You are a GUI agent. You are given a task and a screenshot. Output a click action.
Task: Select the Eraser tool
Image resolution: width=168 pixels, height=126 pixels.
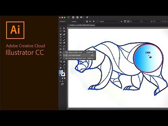tap(64, 43)
